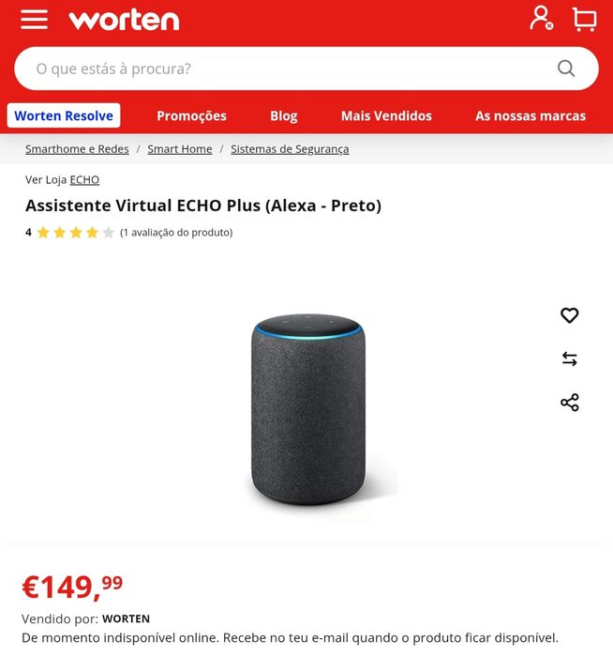Viewport: 613px width, 656px height.
Task: Select Mais Vendidos menu item
Action: (386, 115)
